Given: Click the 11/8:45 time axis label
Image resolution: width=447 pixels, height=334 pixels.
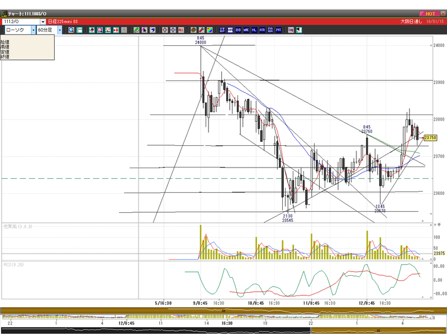Looking at the screenshot, I should (311, 303).
